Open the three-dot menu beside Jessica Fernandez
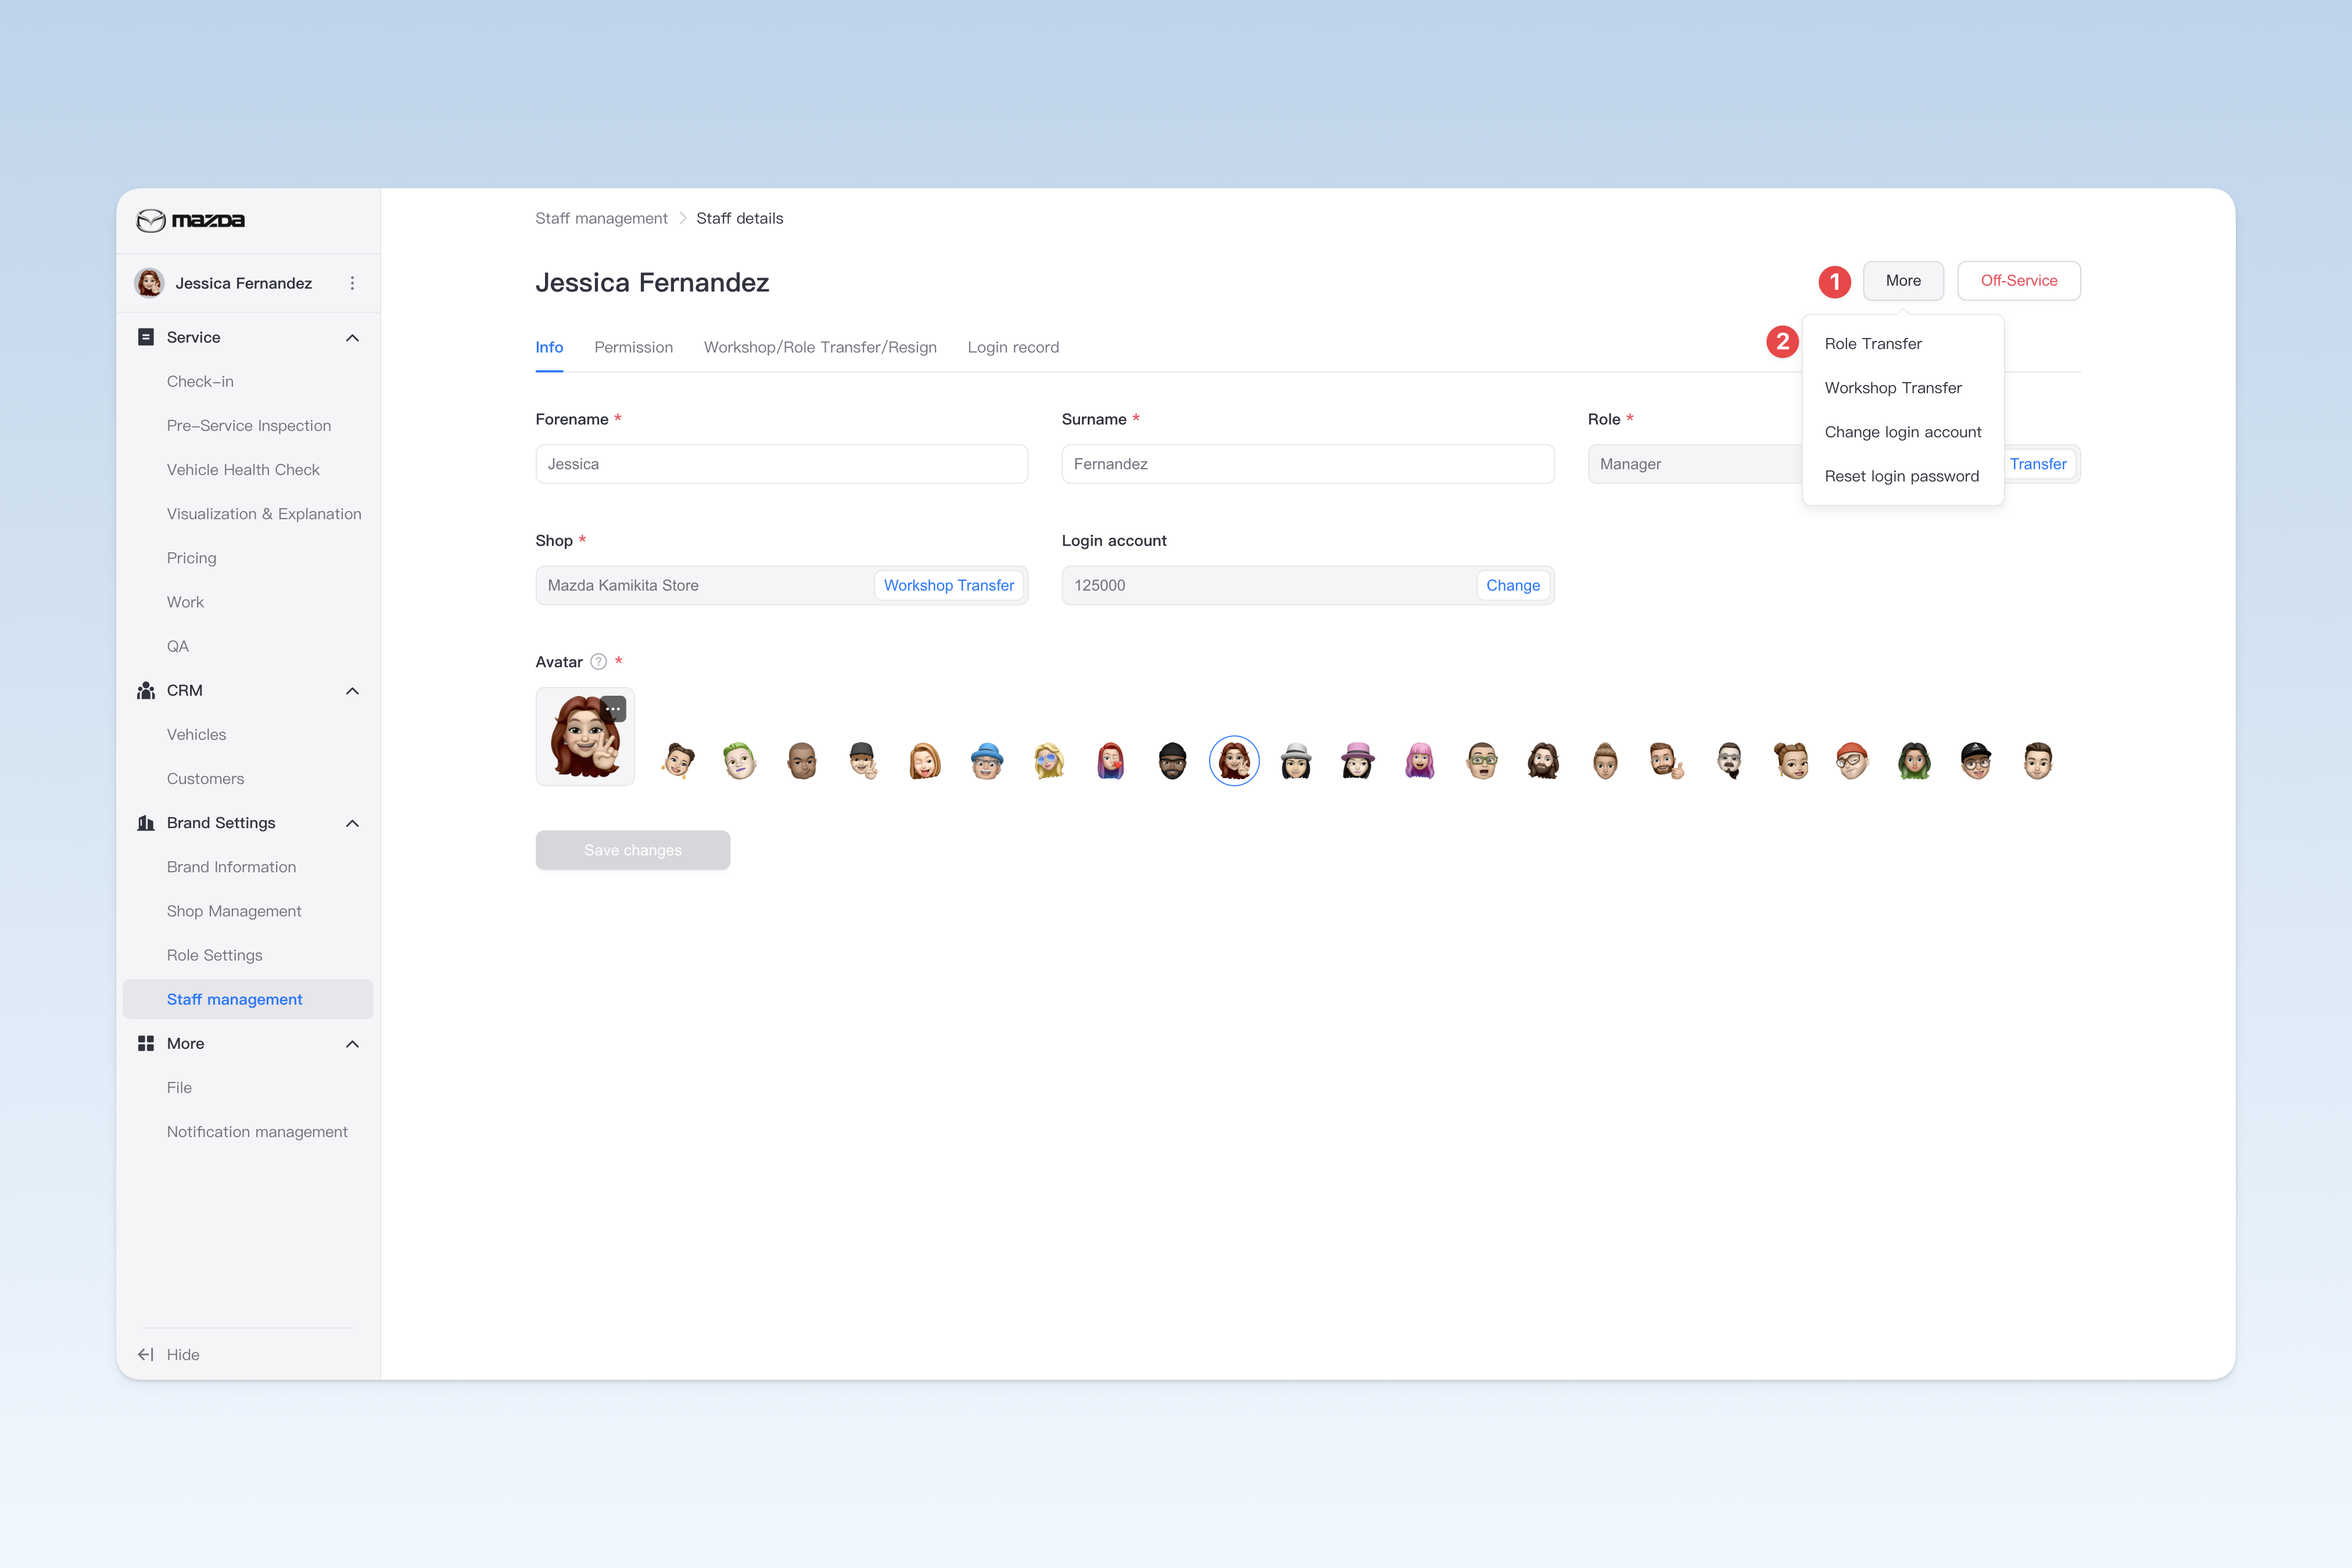The width and height of the screenshot is (2352, 1568). click(352, 283)
